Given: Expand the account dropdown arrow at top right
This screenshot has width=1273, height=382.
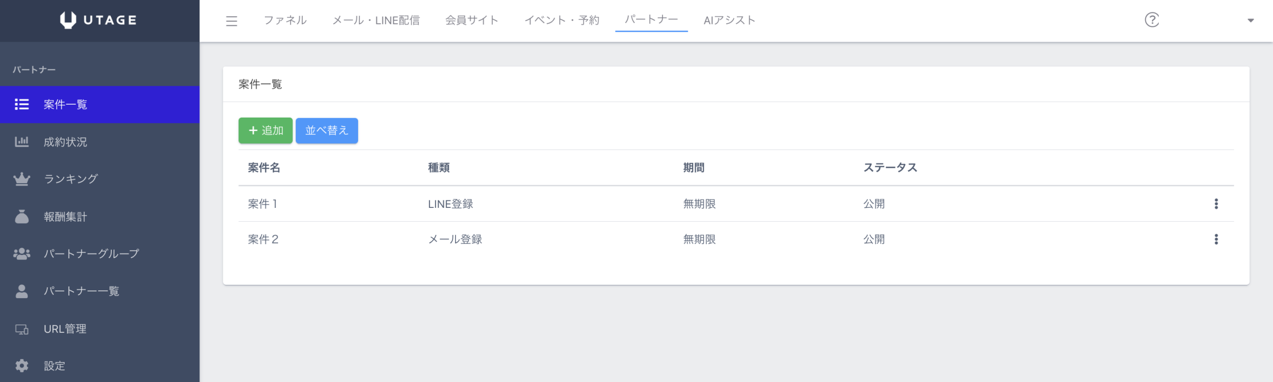Looking at the screenshot, I should tap(1251, 20).
